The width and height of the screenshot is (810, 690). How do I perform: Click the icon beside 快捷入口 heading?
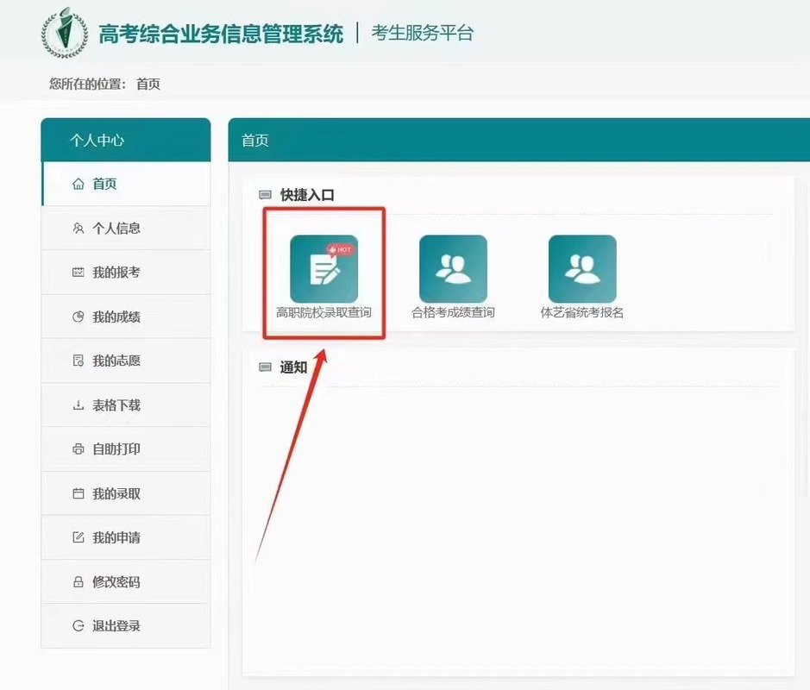[266, 196]
